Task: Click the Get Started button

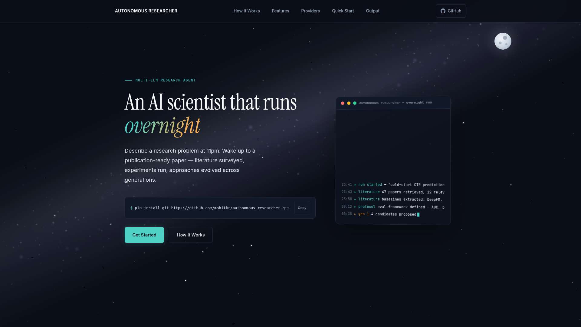Action: pos(144,235)
